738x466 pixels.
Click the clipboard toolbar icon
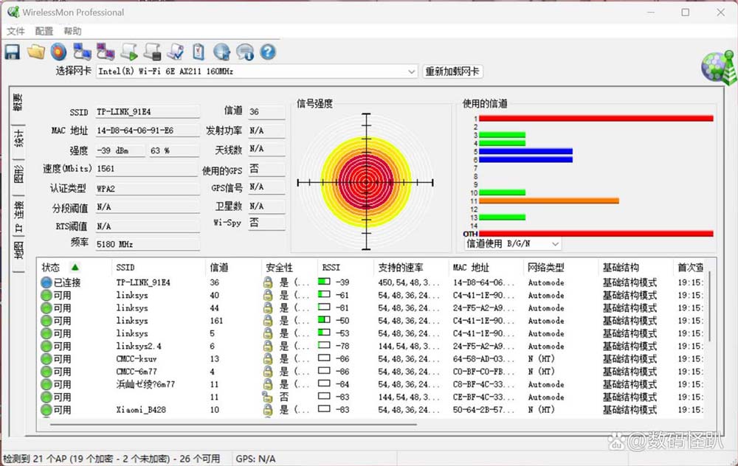(198, 52)
